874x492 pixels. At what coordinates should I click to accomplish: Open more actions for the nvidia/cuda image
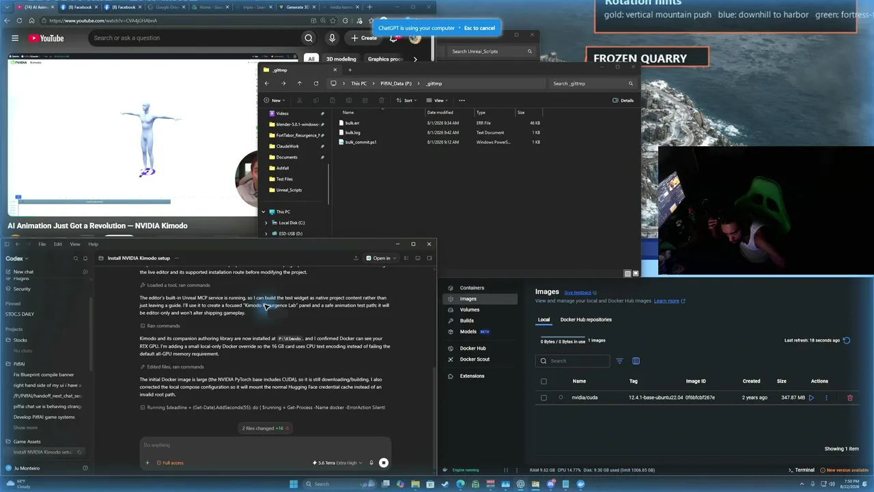pyautogui.click(x=826, y=398)
